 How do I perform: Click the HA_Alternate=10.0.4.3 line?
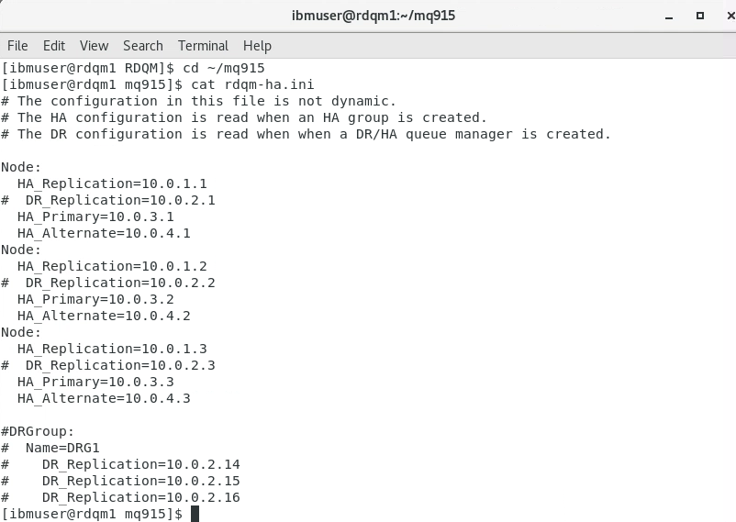point(104,398)
